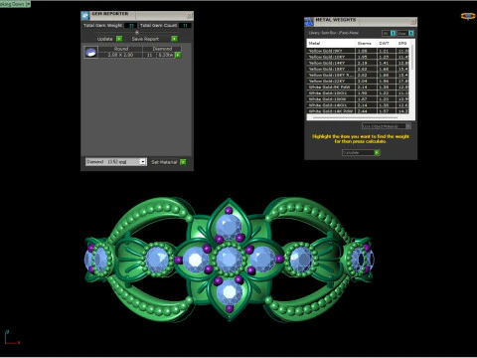Viewport: 477px width, 358px height.
Task: Select the 'White Gold:9K PdW' row
Action: coord(358,87)
